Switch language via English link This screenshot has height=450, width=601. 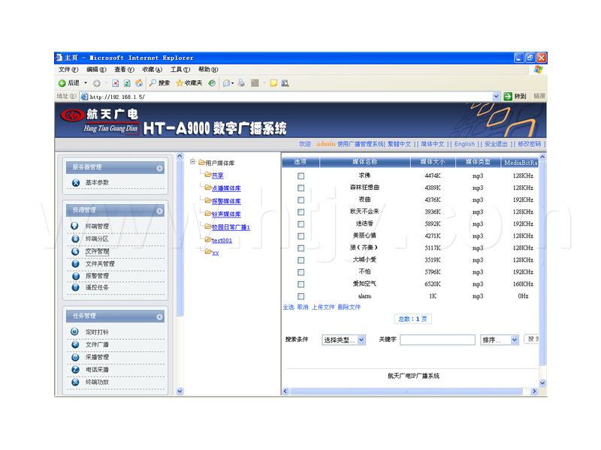[464, 144]
